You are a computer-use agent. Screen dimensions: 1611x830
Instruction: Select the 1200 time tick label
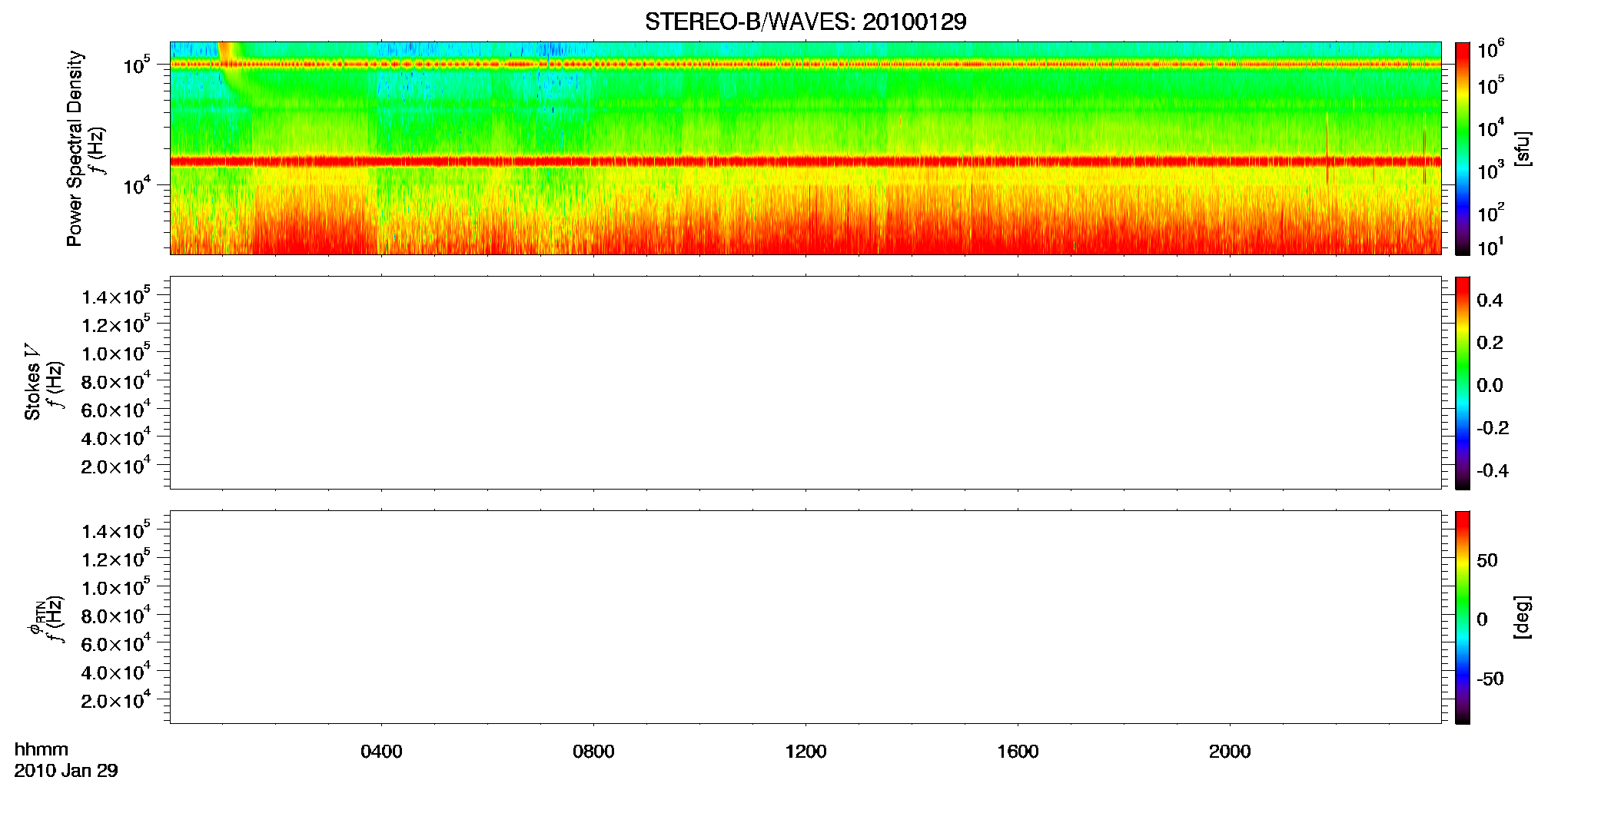tap(805, 752)
